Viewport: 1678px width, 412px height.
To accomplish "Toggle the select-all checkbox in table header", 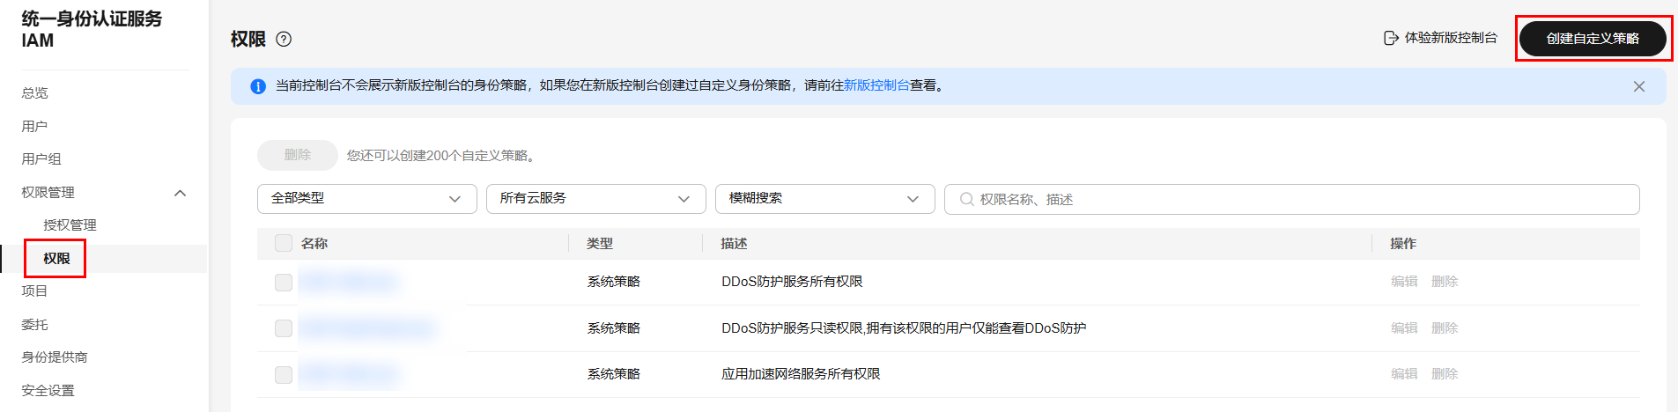I will [x=284, y=243].
